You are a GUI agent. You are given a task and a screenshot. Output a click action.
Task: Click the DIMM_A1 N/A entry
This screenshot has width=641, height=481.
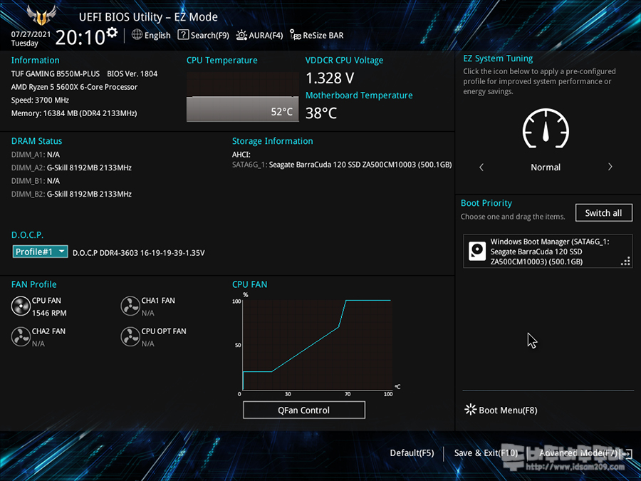tap(35, 155)
